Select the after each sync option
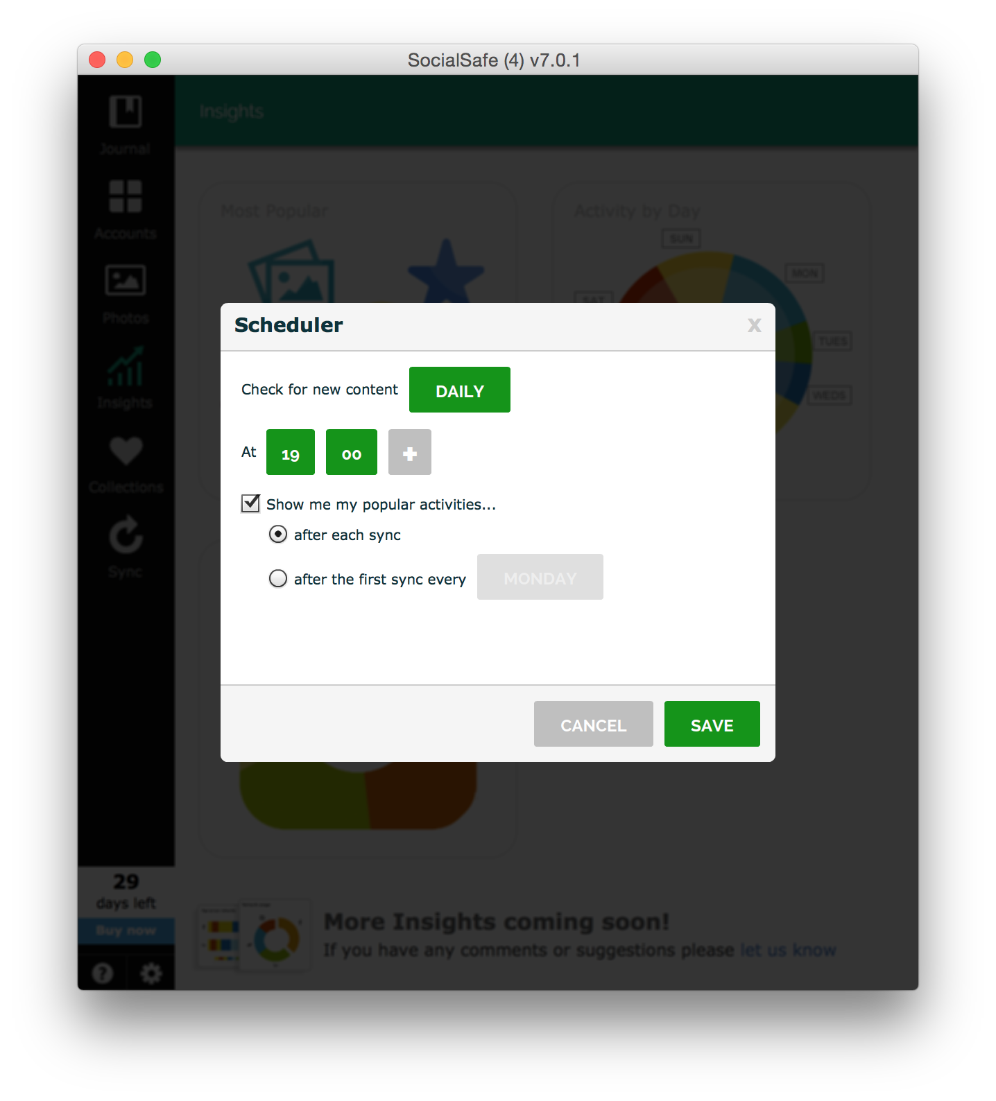Screen dimensions: 996x1101 (x=278, y=534)
